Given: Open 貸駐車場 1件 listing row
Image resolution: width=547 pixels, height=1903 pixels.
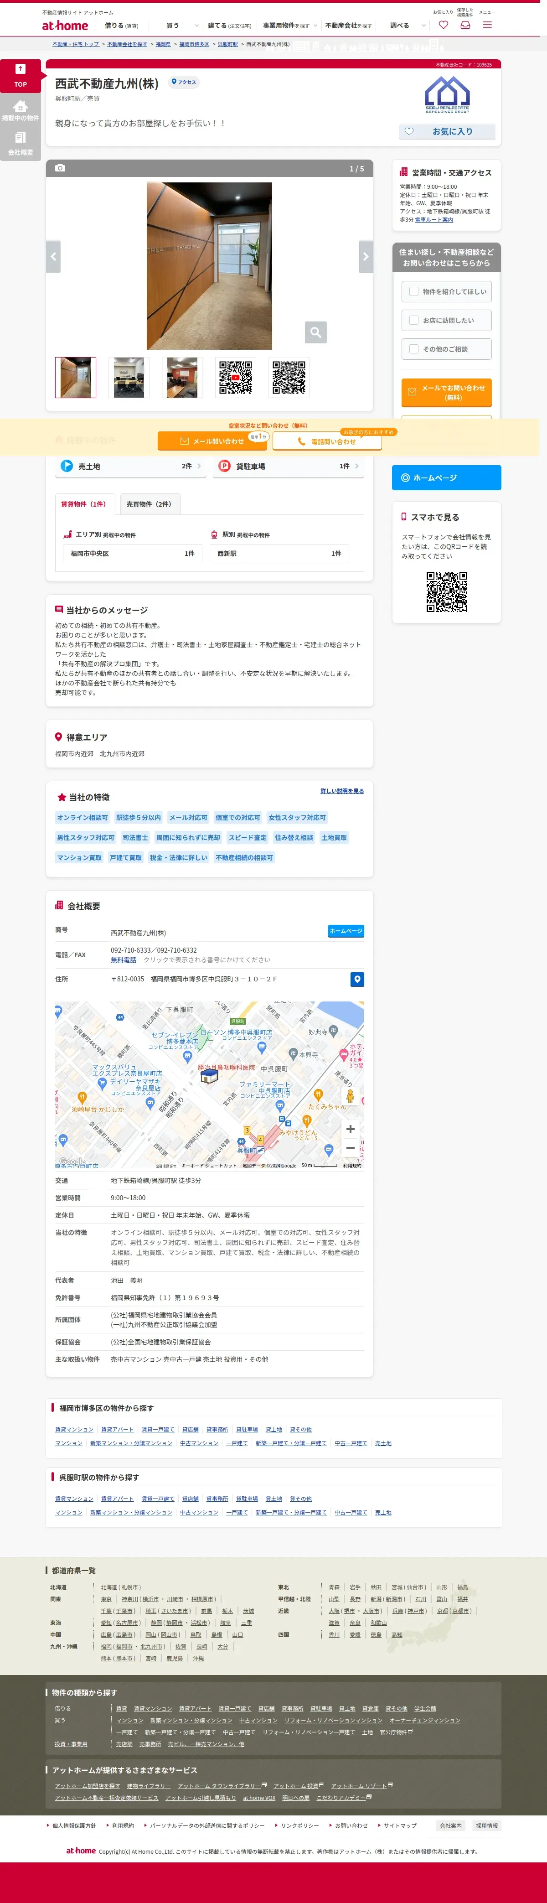Looking at the screenshot, I should (x=289, y=466).
